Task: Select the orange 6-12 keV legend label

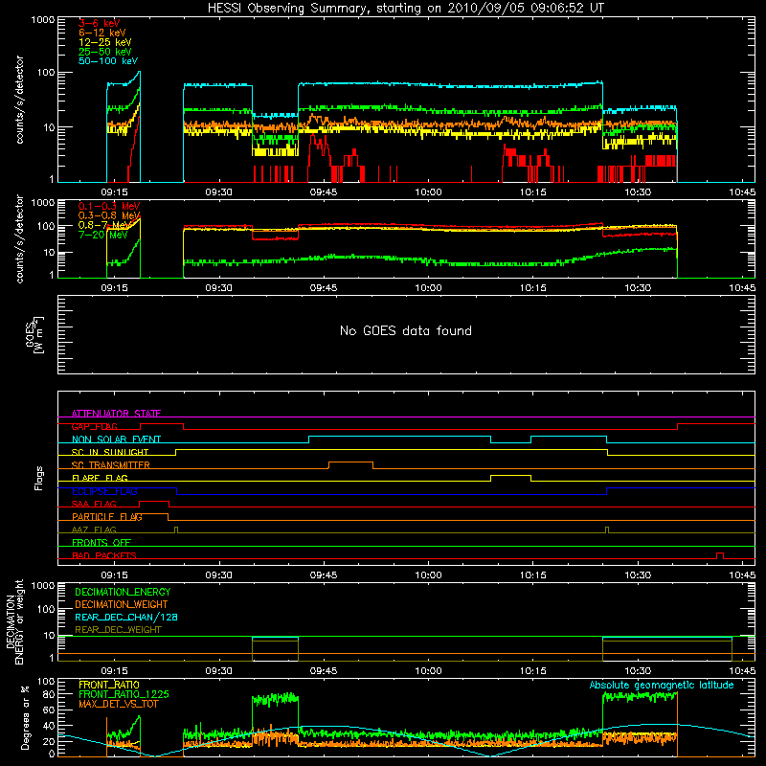Action: coord(102,33)
